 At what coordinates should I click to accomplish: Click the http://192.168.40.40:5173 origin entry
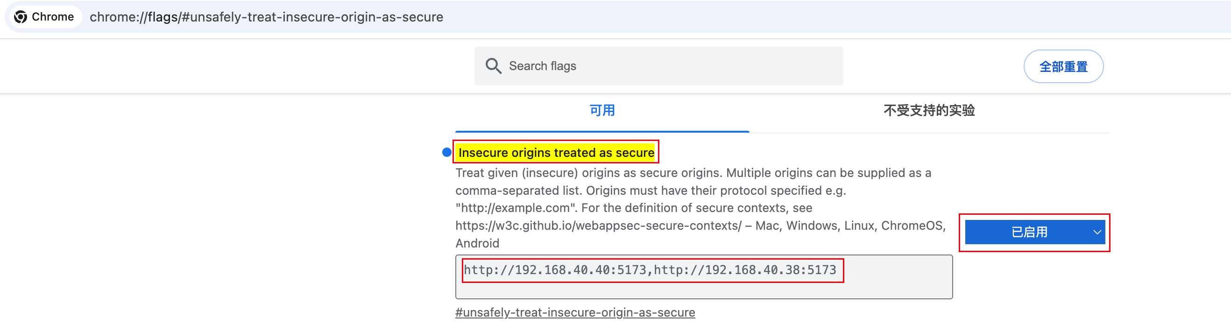click(x=554, y=270)
